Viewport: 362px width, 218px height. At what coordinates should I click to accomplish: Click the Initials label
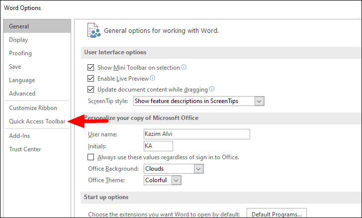click(x=97, y=146)
